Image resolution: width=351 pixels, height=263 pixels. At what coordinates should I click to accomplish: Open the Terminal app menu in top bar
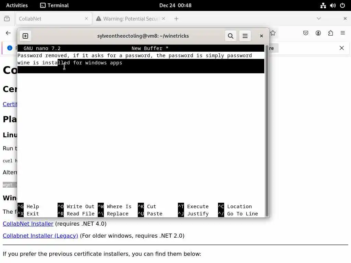[x=55, y=5]
